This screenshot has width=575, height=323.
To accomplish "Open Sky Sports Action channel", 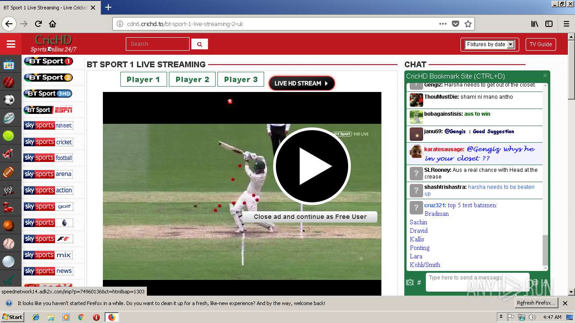I will [48, 190].
